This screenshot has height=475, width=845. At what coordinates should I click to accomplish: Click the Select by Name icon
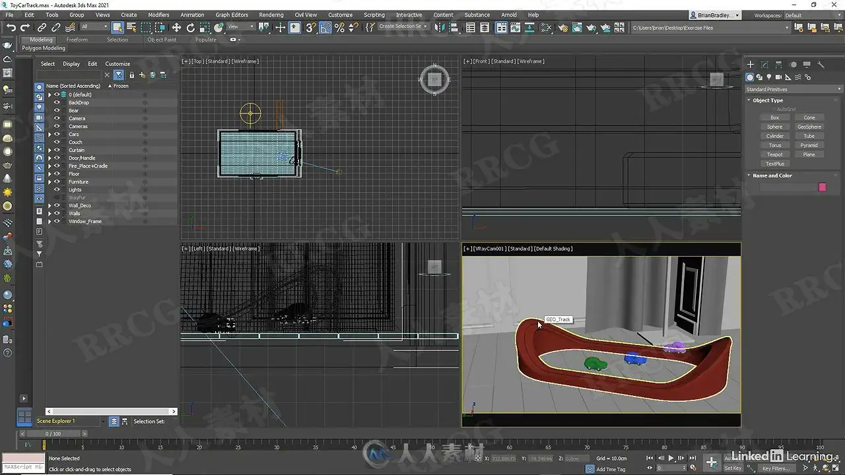131,27
